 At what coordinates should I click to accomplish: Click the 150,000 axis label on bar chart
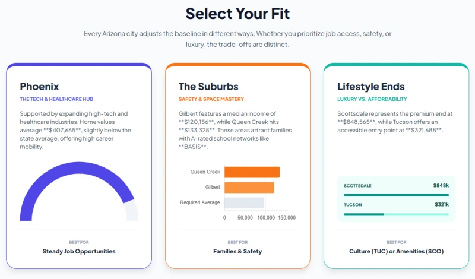click(287, 218)
